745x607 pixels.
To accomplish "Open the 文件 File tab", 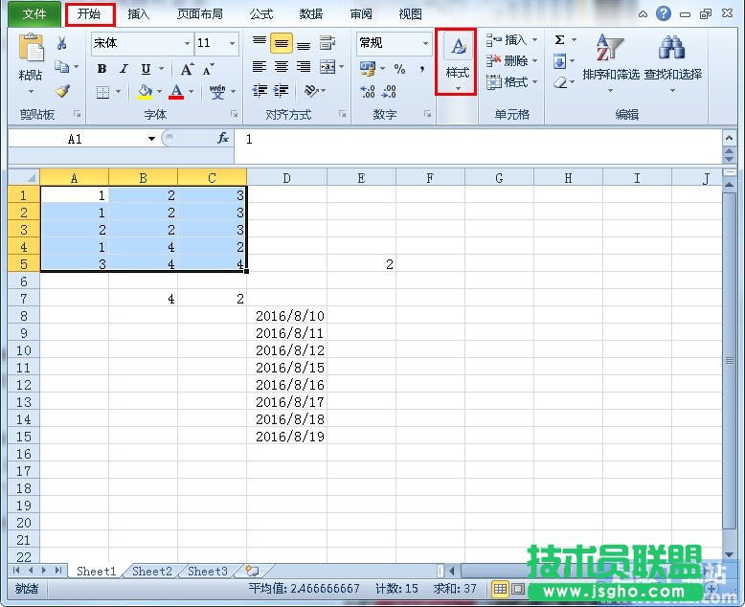I will click(34, 13).
